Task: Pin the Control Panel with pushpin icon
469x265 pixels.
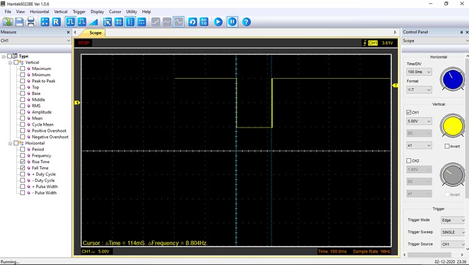Action: pyautogui.click(x=461, y=32)
